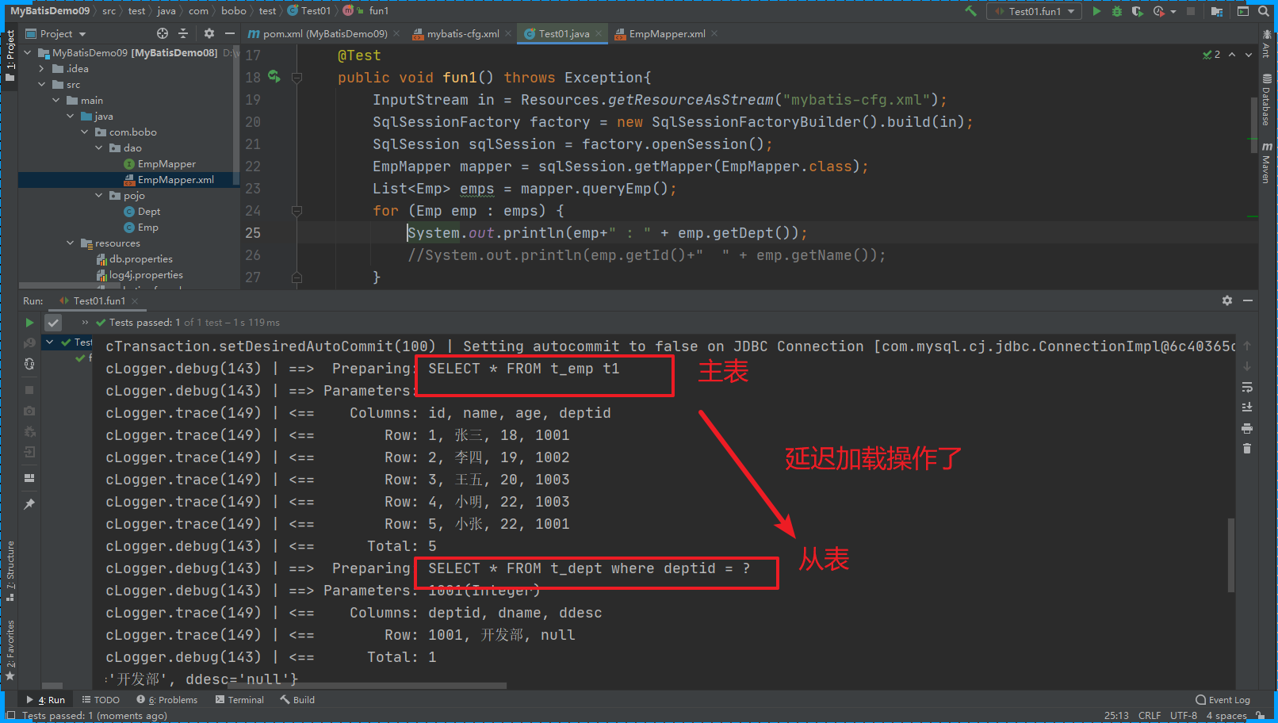The height and width of the screenshot is (723, 1278).
Task: Switch to mybatis-cfg.xml editor tab
Action: pyautogui.click(x=462, y=33)
